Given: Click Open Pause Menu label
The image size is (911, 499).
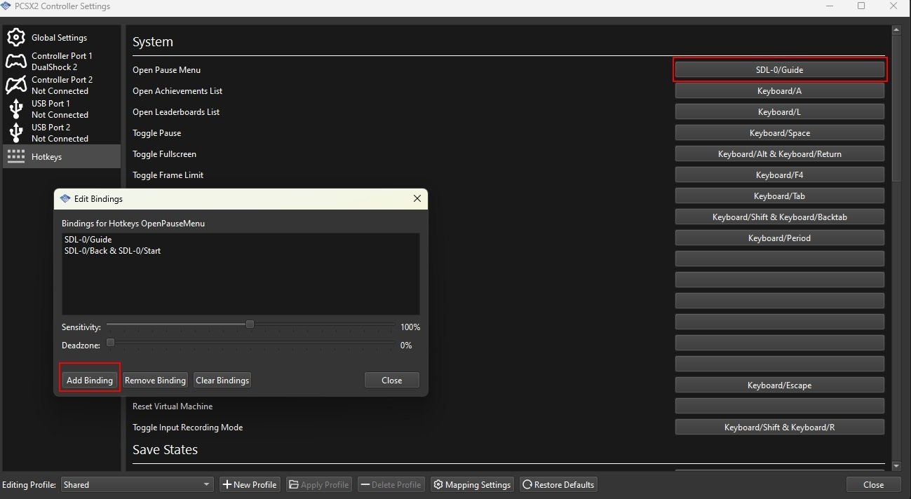Looking at the screenshot, I should point(166,69).
